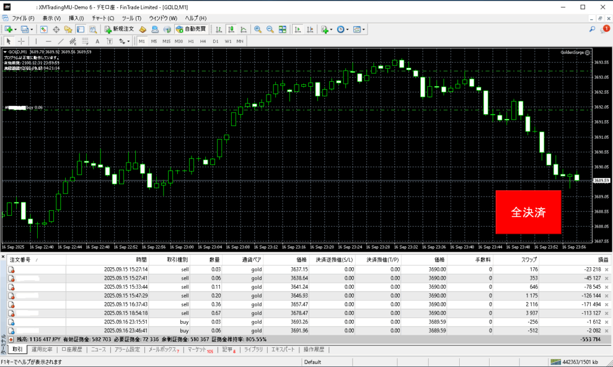Open the チャート (C) menu
The image size is (613, 367).
tap(102, 19)
